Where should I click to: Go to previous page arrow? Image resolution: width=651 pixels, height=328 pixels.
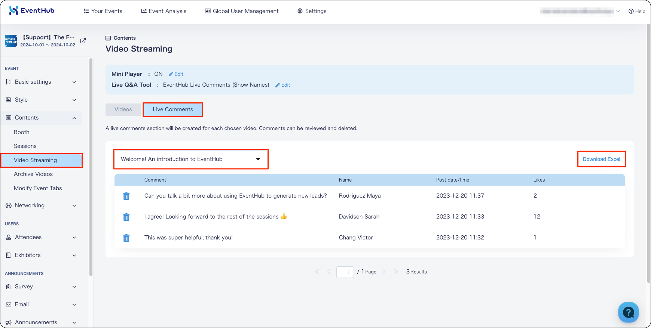click(329, 272)
